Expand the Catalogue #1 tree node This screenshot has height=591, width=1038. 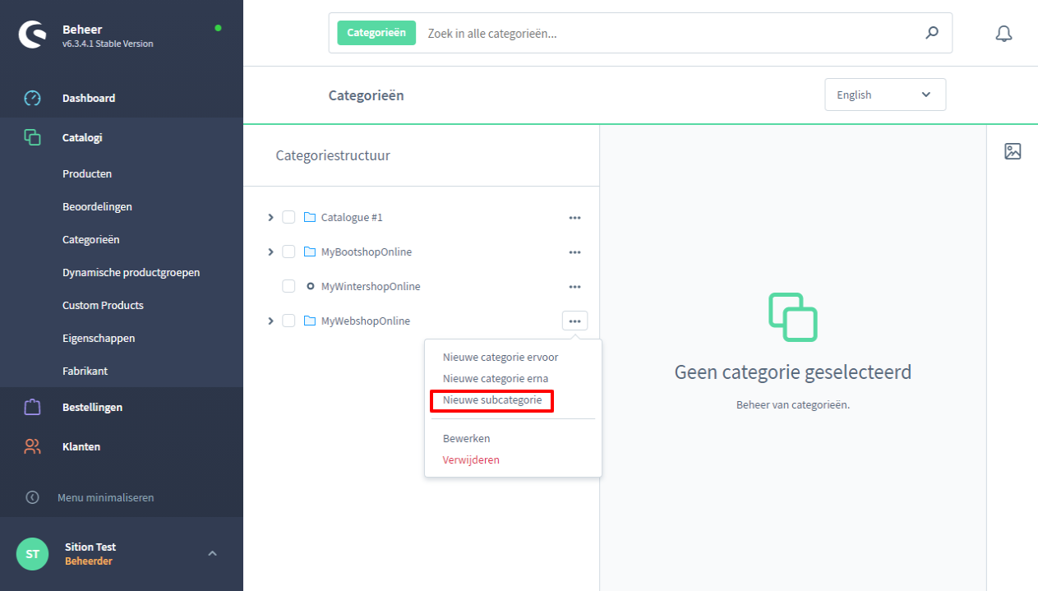[x=270, y=217]
